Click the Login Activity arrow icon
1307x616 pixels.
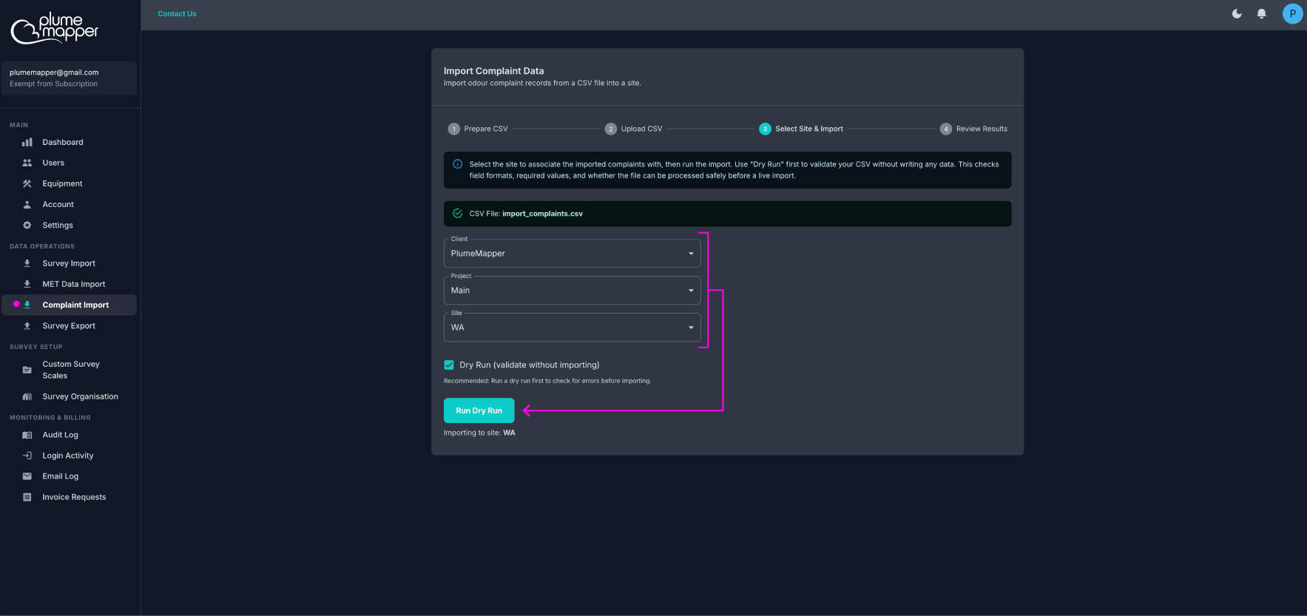tap(27, 456)
